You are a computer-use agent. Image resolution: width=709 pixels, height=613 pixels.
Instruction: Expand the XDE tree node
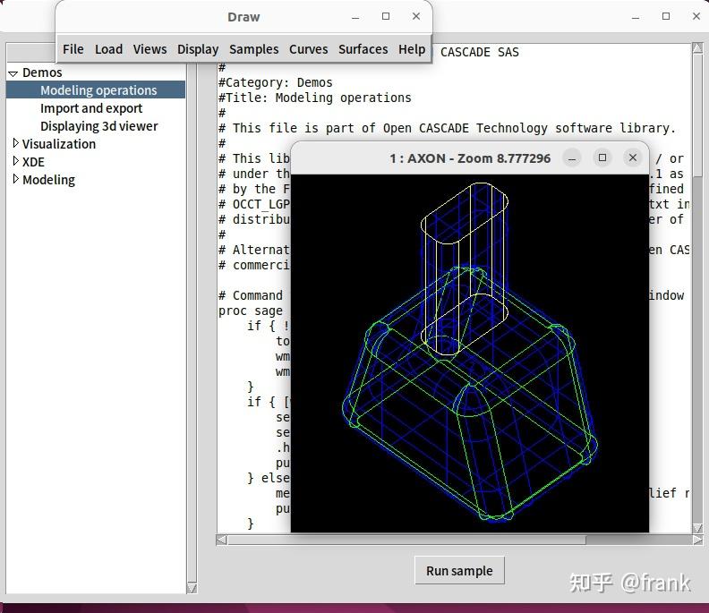pos(15,161)
